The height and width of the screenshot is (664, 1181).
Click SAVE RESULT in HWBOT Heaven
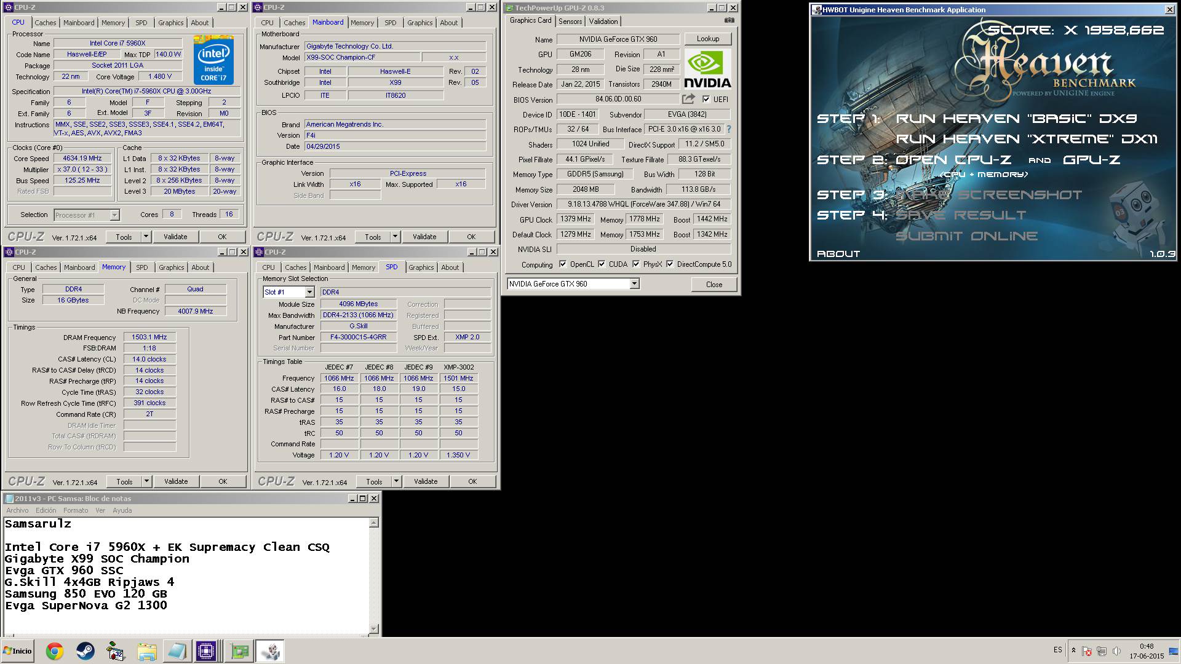pyautogui.click(x=960, y=215)
